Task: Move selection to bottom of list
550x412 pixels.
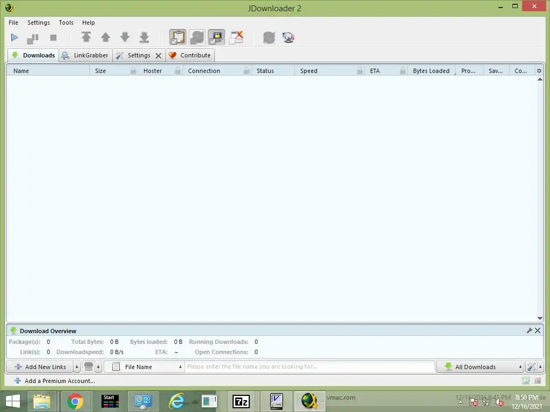Action: (144, 37)
